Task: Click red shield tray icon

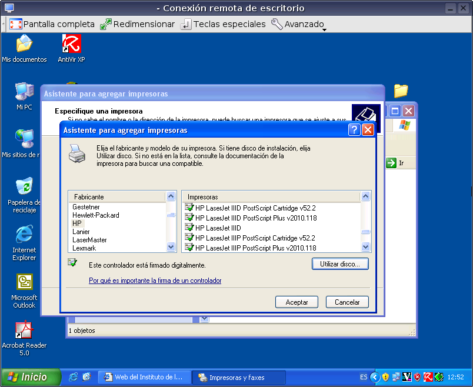Action: click(x=417, y=377)
